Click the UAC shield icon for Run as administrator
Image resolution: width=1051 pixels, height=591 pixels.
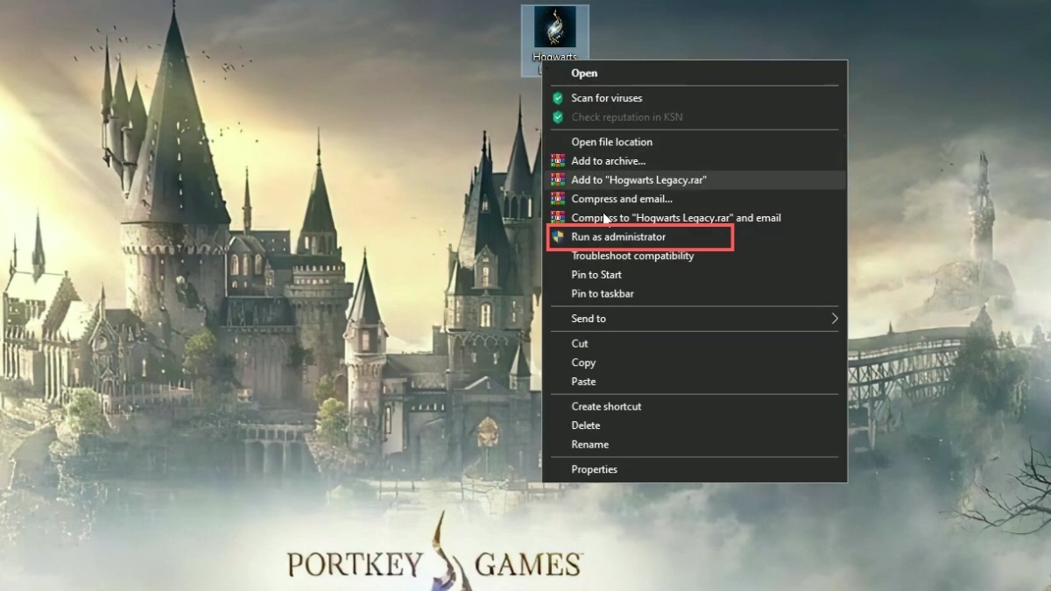tap(558, 237)
